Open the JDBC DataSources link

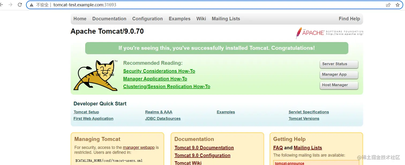point(163,118)
